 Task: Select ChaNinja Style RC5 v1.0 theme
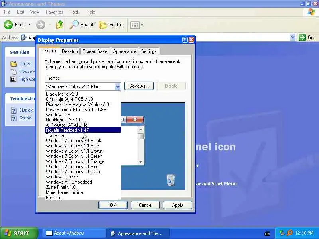(x=83, y=99)
